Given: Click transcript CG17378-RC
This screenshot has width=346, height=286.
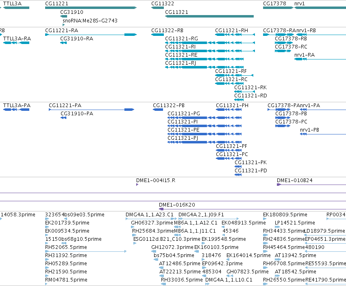Looking at the screenshot, I should [291, 47].
